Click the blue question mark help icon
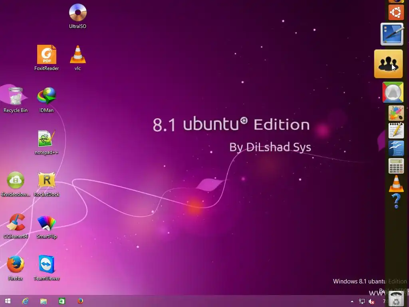 click(x=396, y=201)
